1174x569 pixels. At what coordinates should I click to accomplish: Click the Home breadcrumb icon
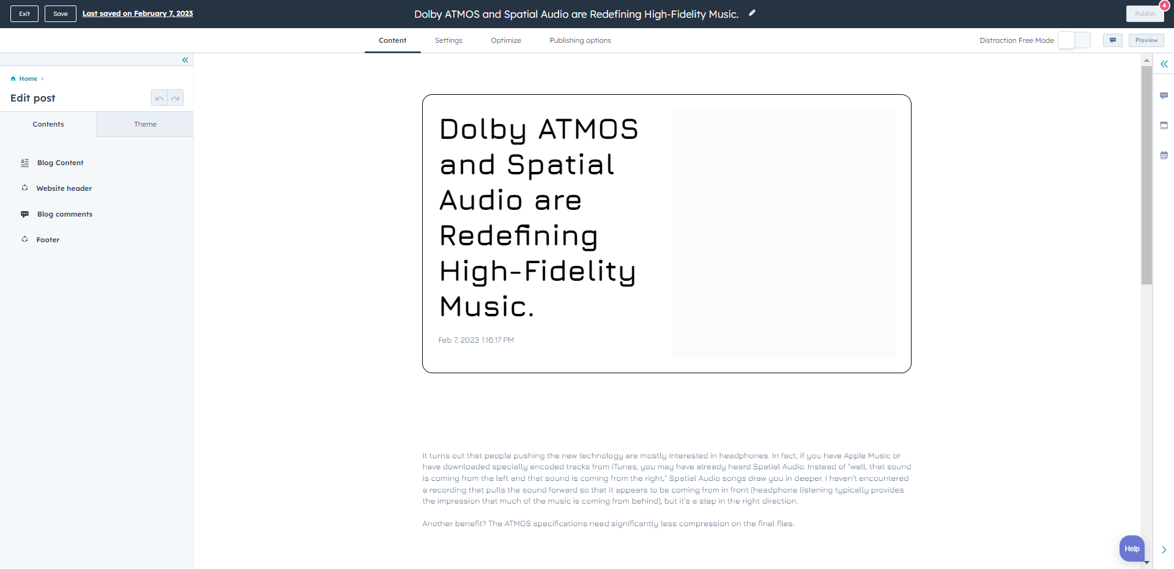(x=13, y=79)
